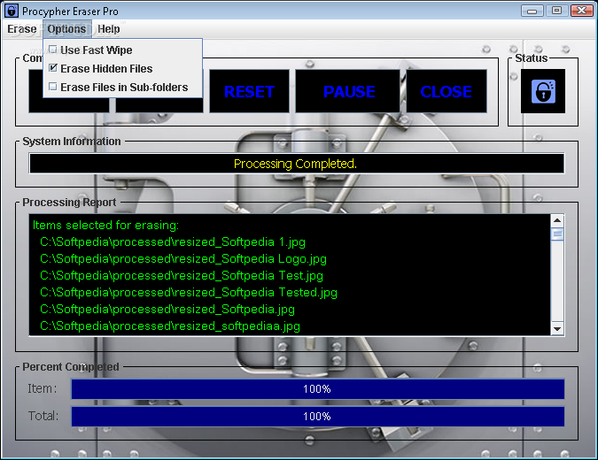The image size is (598, 460).
Task: Select the resized_Softpedia Logo.jpg line
Action: coord(183,259)
